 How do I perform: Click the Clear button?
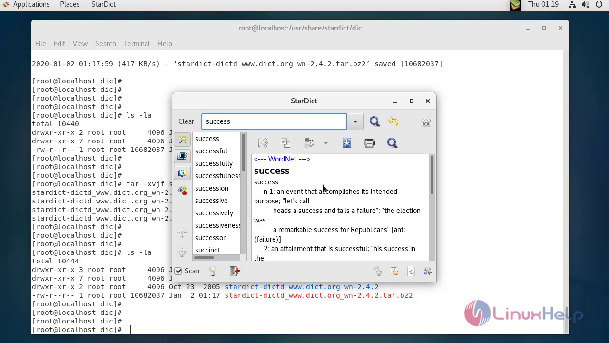click(x=186, y=121)
